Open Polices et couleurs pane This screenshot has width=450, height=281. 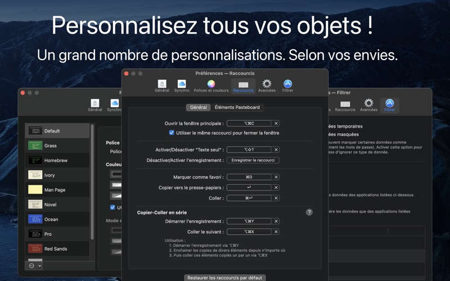(x=211, y=86)
